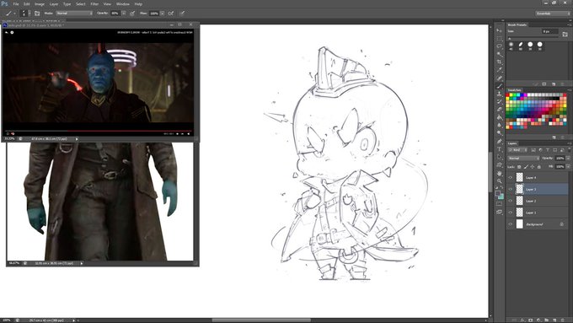Select the Healing Brush tool
This screenshot has height=323, width=573.
click(x=499, y=78)
